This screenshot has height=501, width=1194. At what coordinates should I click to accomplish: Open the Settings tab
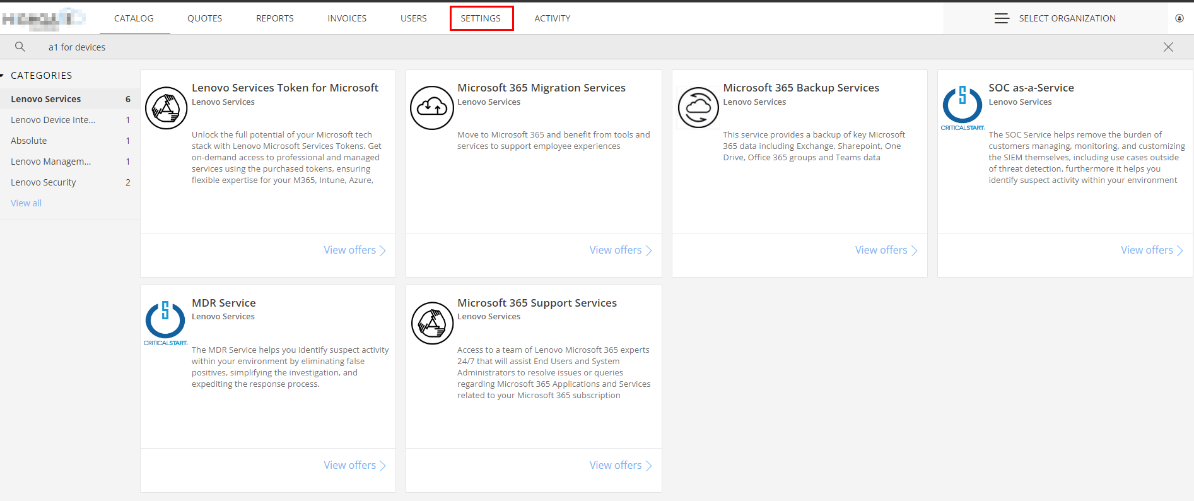(481, 18)
